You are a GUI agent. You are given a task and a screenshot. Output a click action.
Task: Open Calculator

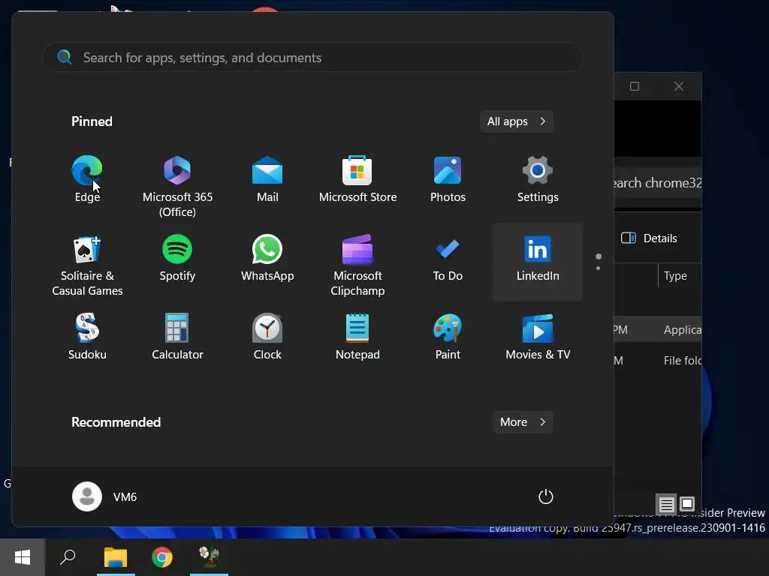click(177, 337)
